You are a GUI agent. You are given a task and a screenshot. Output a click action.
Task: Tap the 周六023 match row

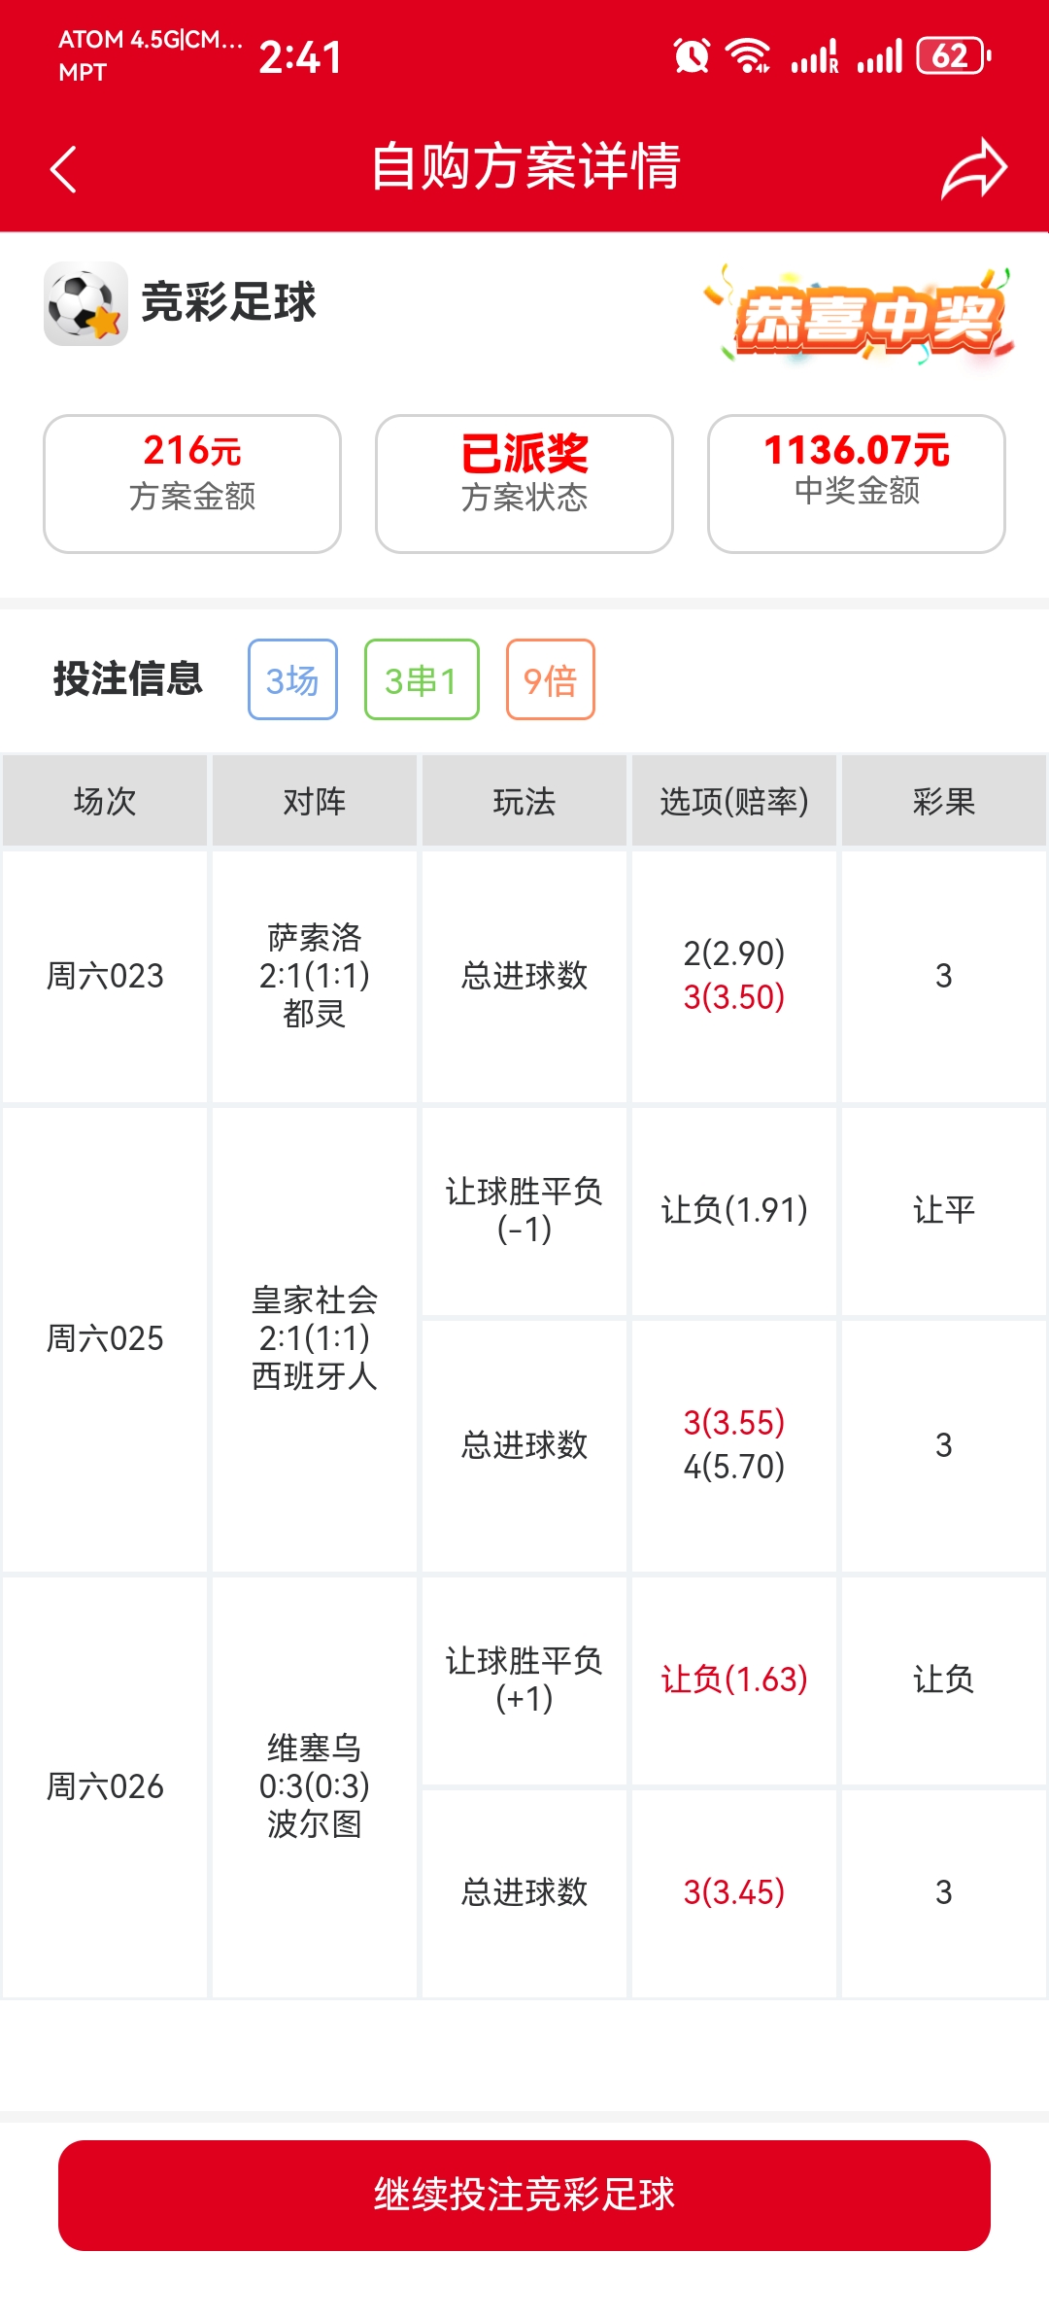click(x=524, y=976)
